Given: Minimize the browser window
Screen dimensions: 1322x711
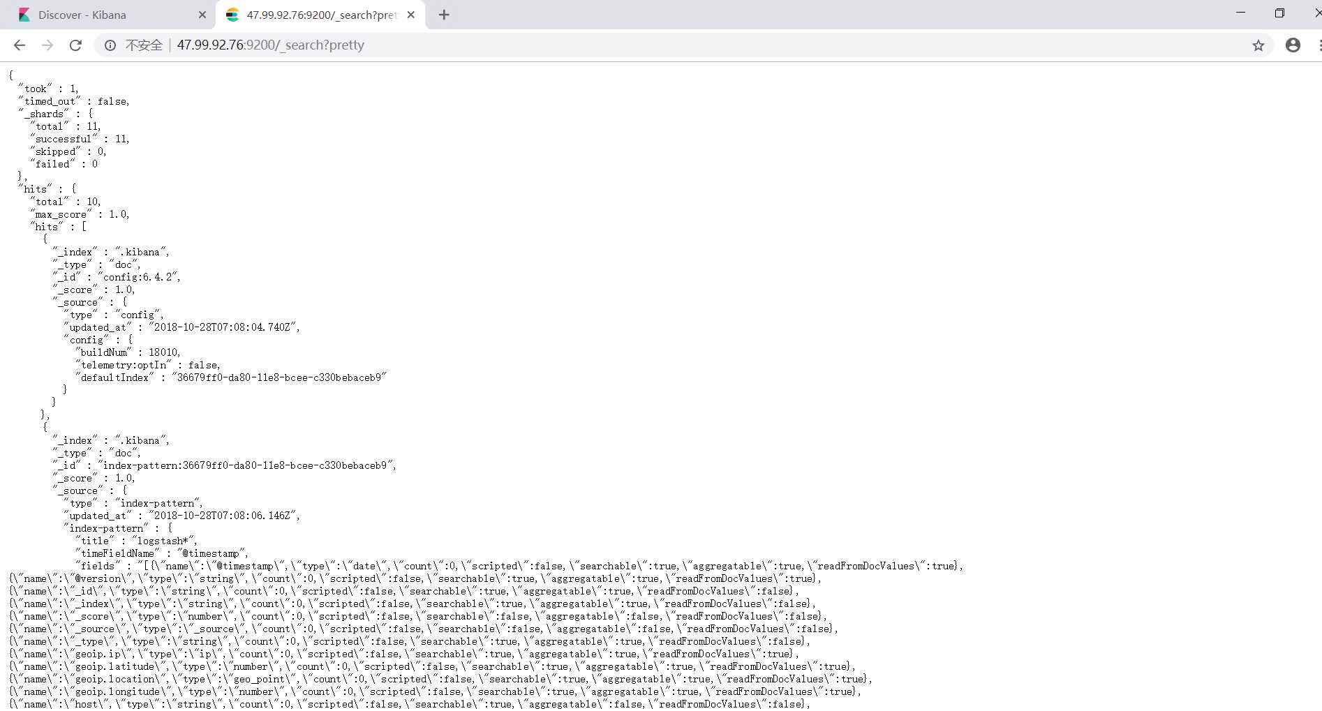Looking at the screenshot, I should pyautogui.click(x=1240, y=13).
